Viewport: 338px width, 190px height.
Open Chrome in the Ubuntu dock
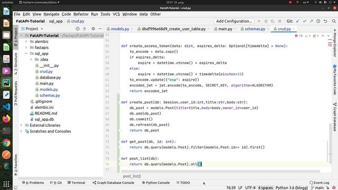tap(6, 142)
